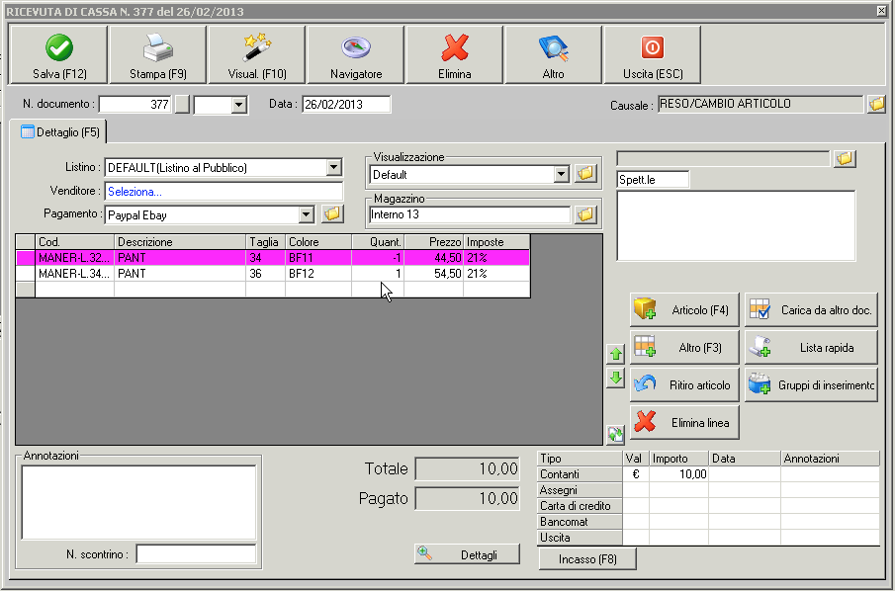
Task: Open folder icon above Spett.le field
Action: 845,158
